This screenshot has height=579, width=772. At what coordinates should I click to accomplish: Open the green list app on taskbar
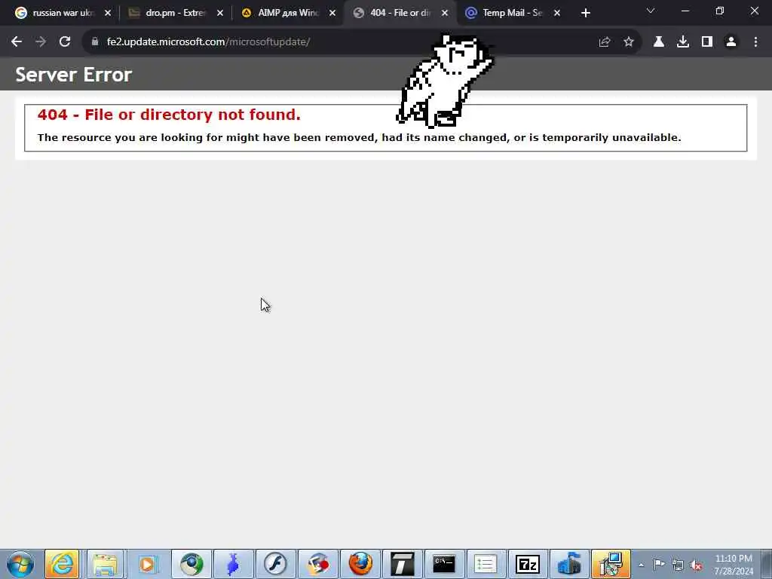[x=486, y=564]
